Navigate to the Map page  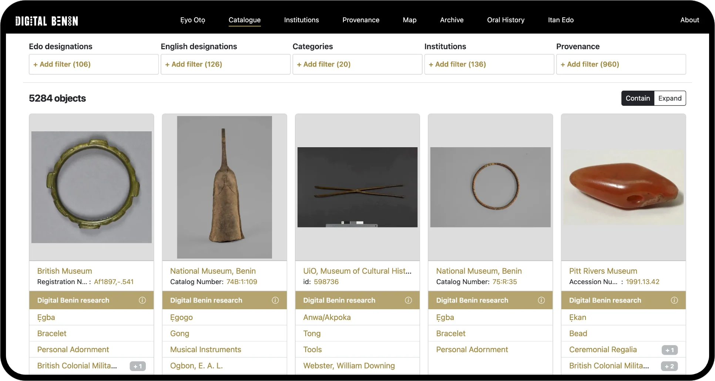[409, 20]
